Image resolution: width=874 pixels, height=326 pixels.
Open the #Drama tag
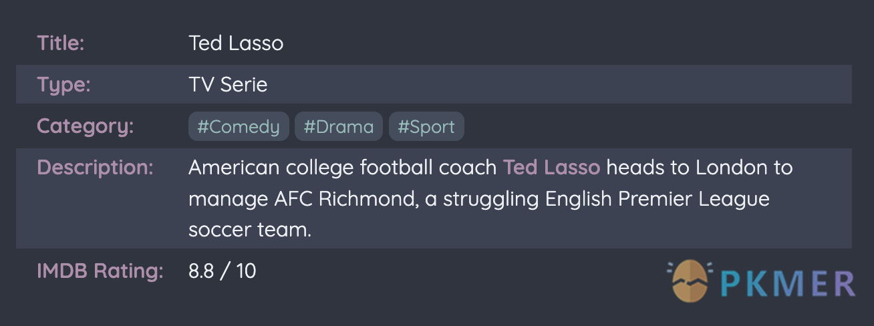point(339,126)
